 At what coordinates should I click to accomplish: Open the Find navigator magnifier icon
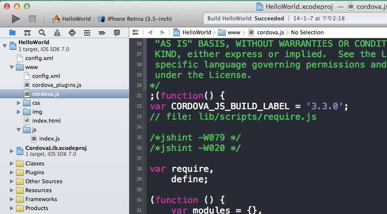[x=42, y=33]
